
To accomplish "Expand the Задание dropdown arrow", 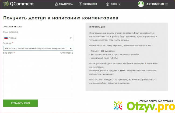I will click(71, 48).
